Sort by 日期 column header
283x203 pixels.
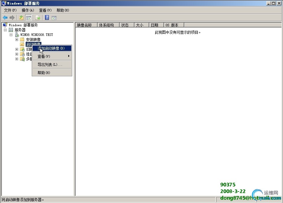[x=156, y=25]
